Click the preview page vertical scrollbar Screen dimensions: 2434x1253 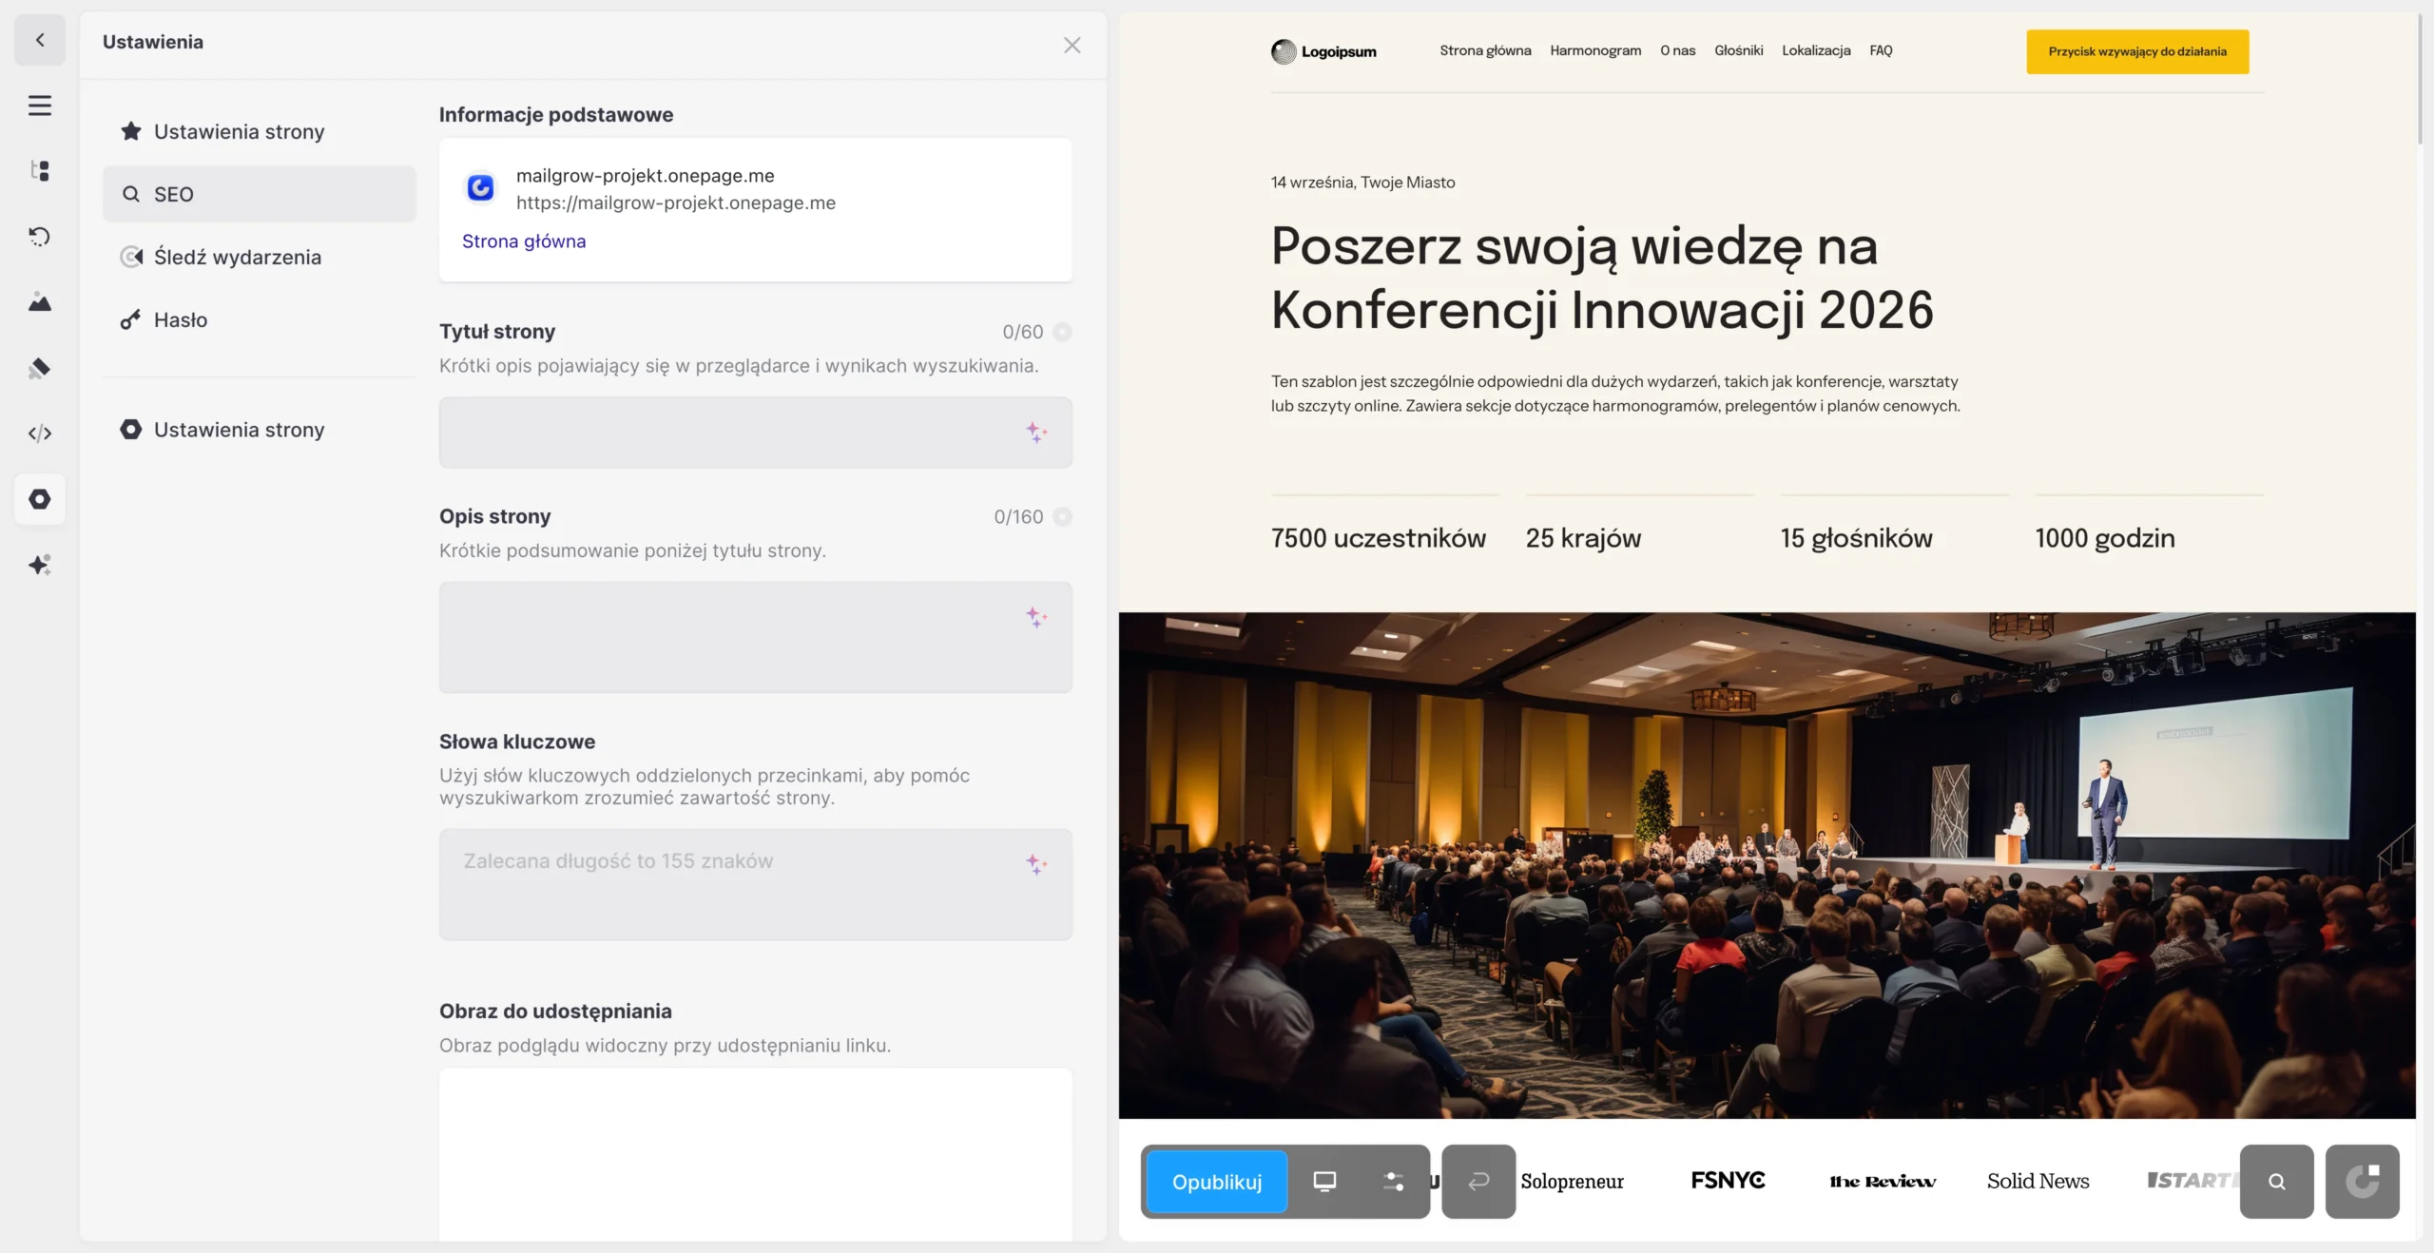tap(2421, 79)
